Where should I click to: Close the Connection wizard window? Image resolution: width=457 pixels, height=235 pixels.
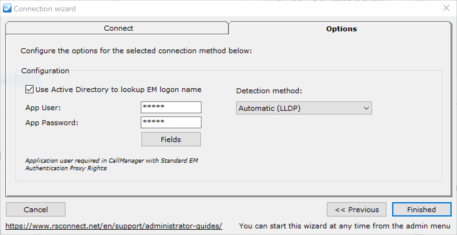pyautogui.click(x=446, y=8)
